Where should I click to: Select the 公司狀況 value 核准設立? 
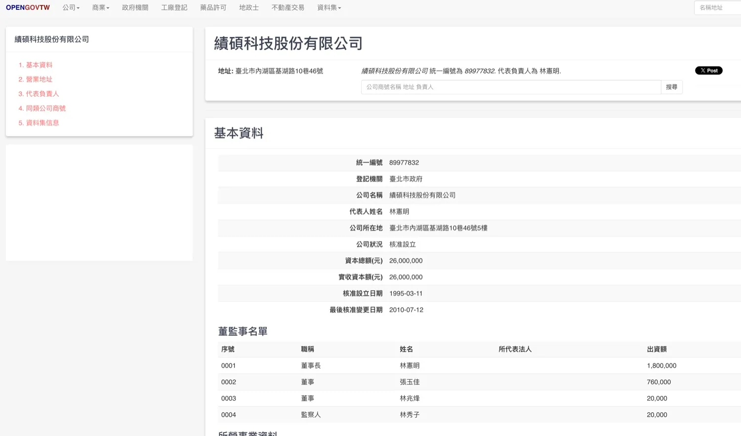click(403, 244)
